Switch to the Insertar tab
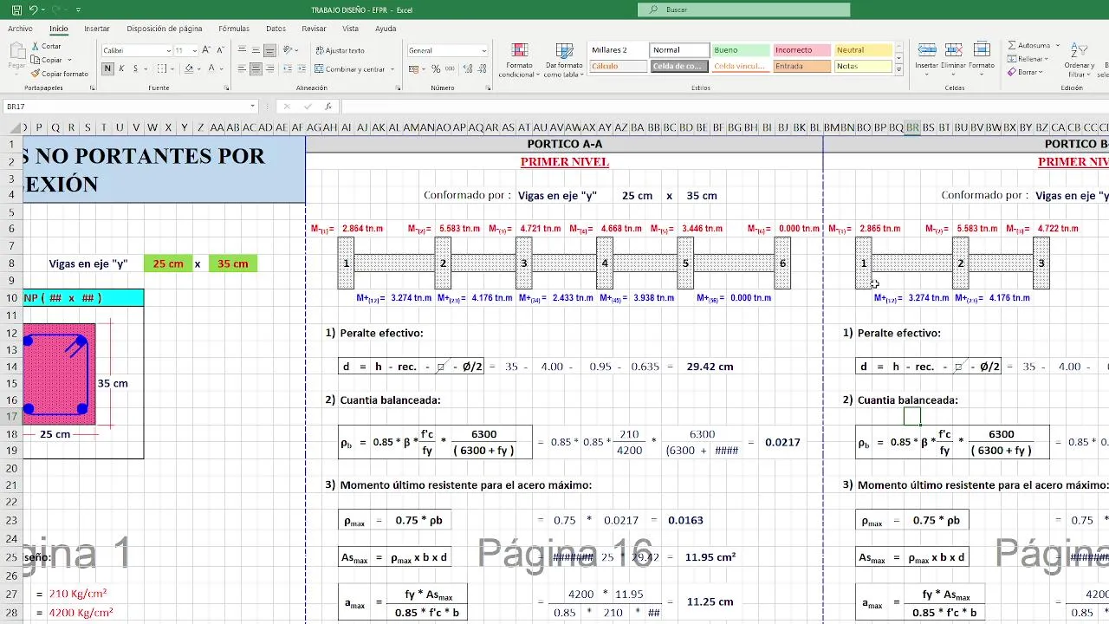Viewport: 1109px width, 624px height. [x=97, y=29]
